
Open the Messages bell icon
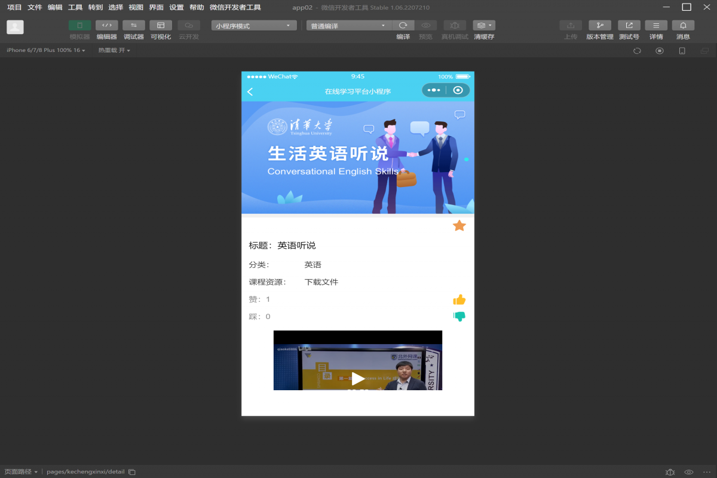[683, 26]
